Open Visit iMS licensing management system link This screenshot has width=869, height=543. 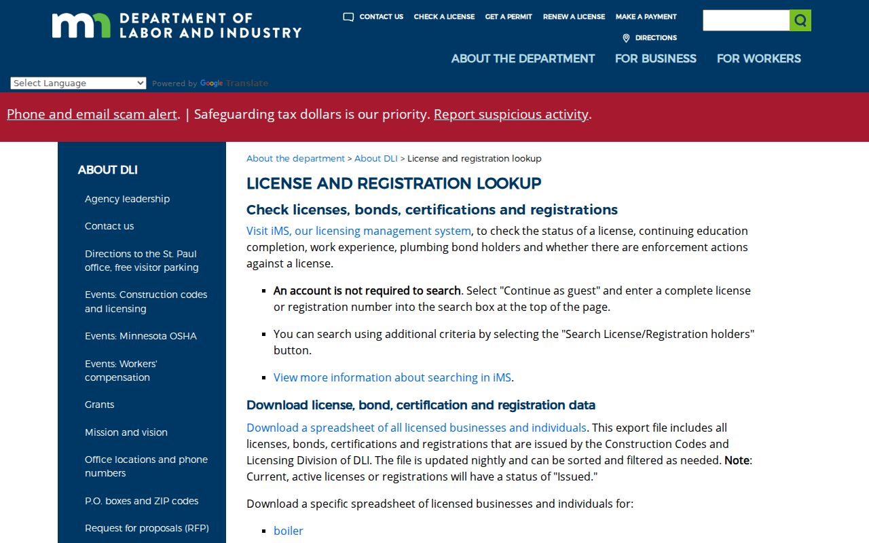click(358, 231)
